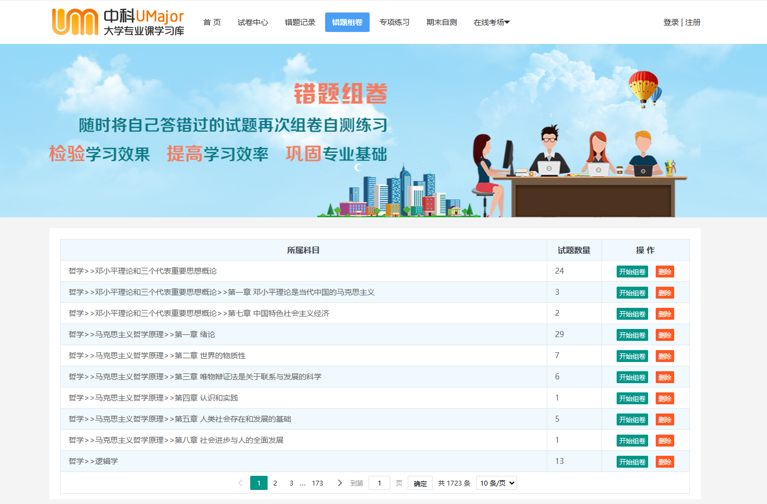Go to next page using right arrow
The height and width of the screenshot is (504, 767).
click(x=340, y=483)
